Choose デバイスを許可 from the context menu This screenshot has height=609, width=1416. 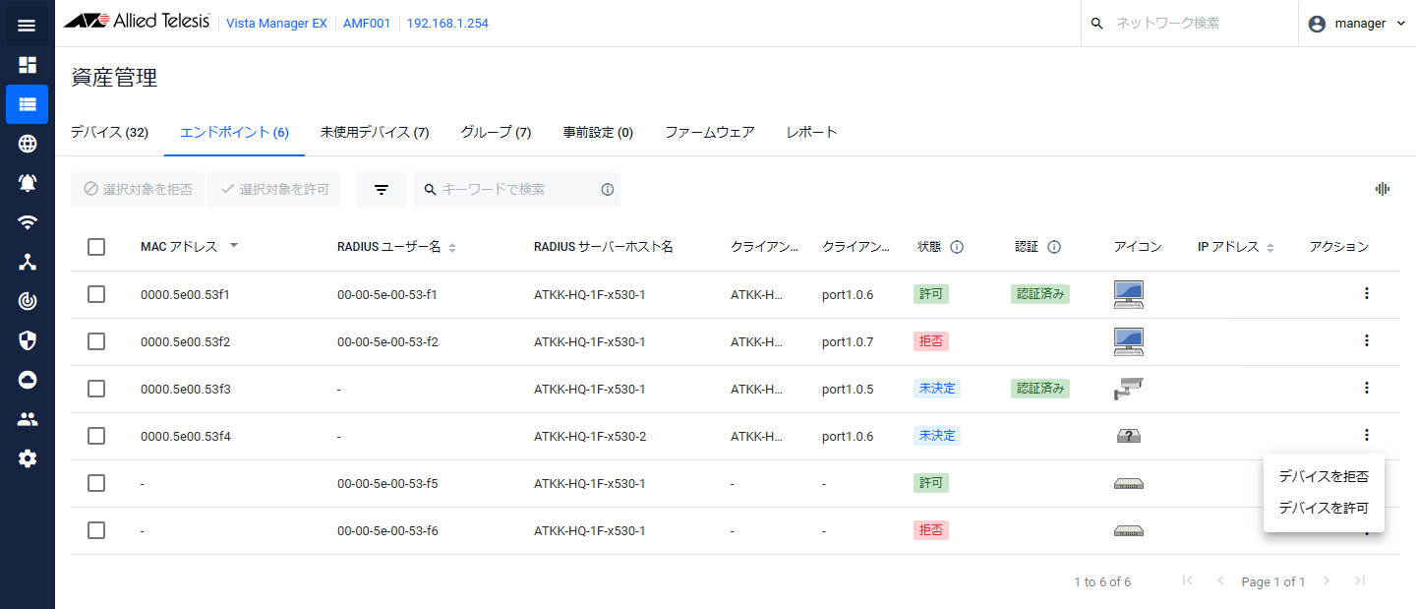[x=1323, y=509]
